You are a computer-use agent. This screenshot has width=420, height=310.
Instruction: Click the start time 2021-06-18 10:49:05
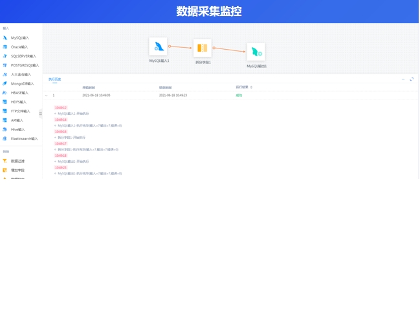(x=96, y=96)
